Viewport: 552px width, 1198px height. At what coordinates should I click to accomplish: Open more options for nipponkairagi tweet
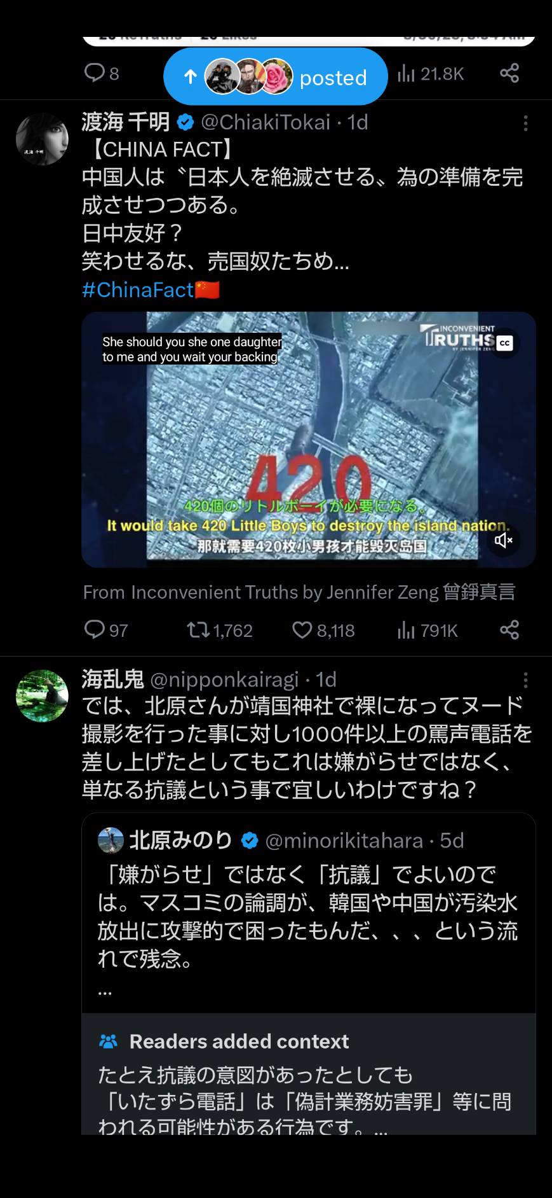pos(525,680)
